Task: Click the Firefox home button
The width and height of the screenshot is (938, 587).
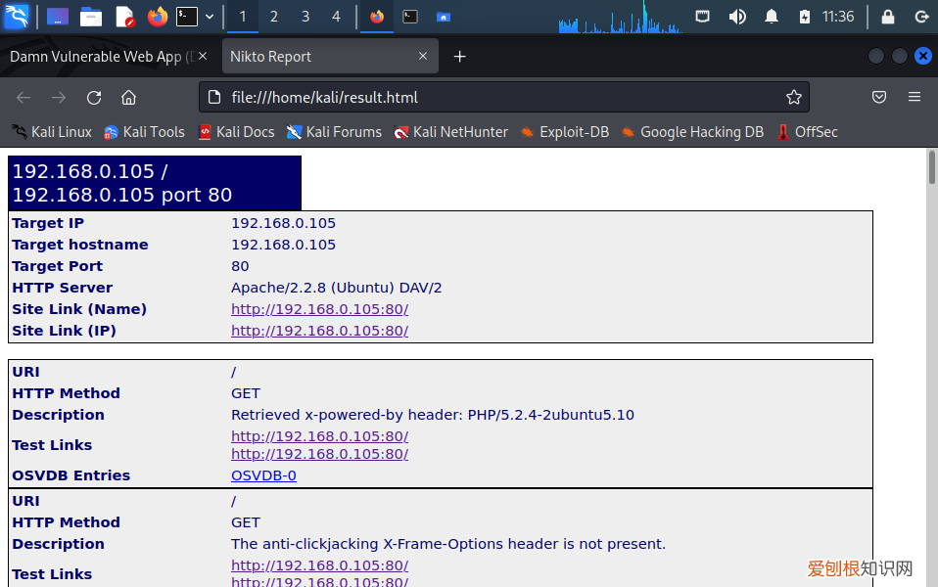Action: point(128,97)
